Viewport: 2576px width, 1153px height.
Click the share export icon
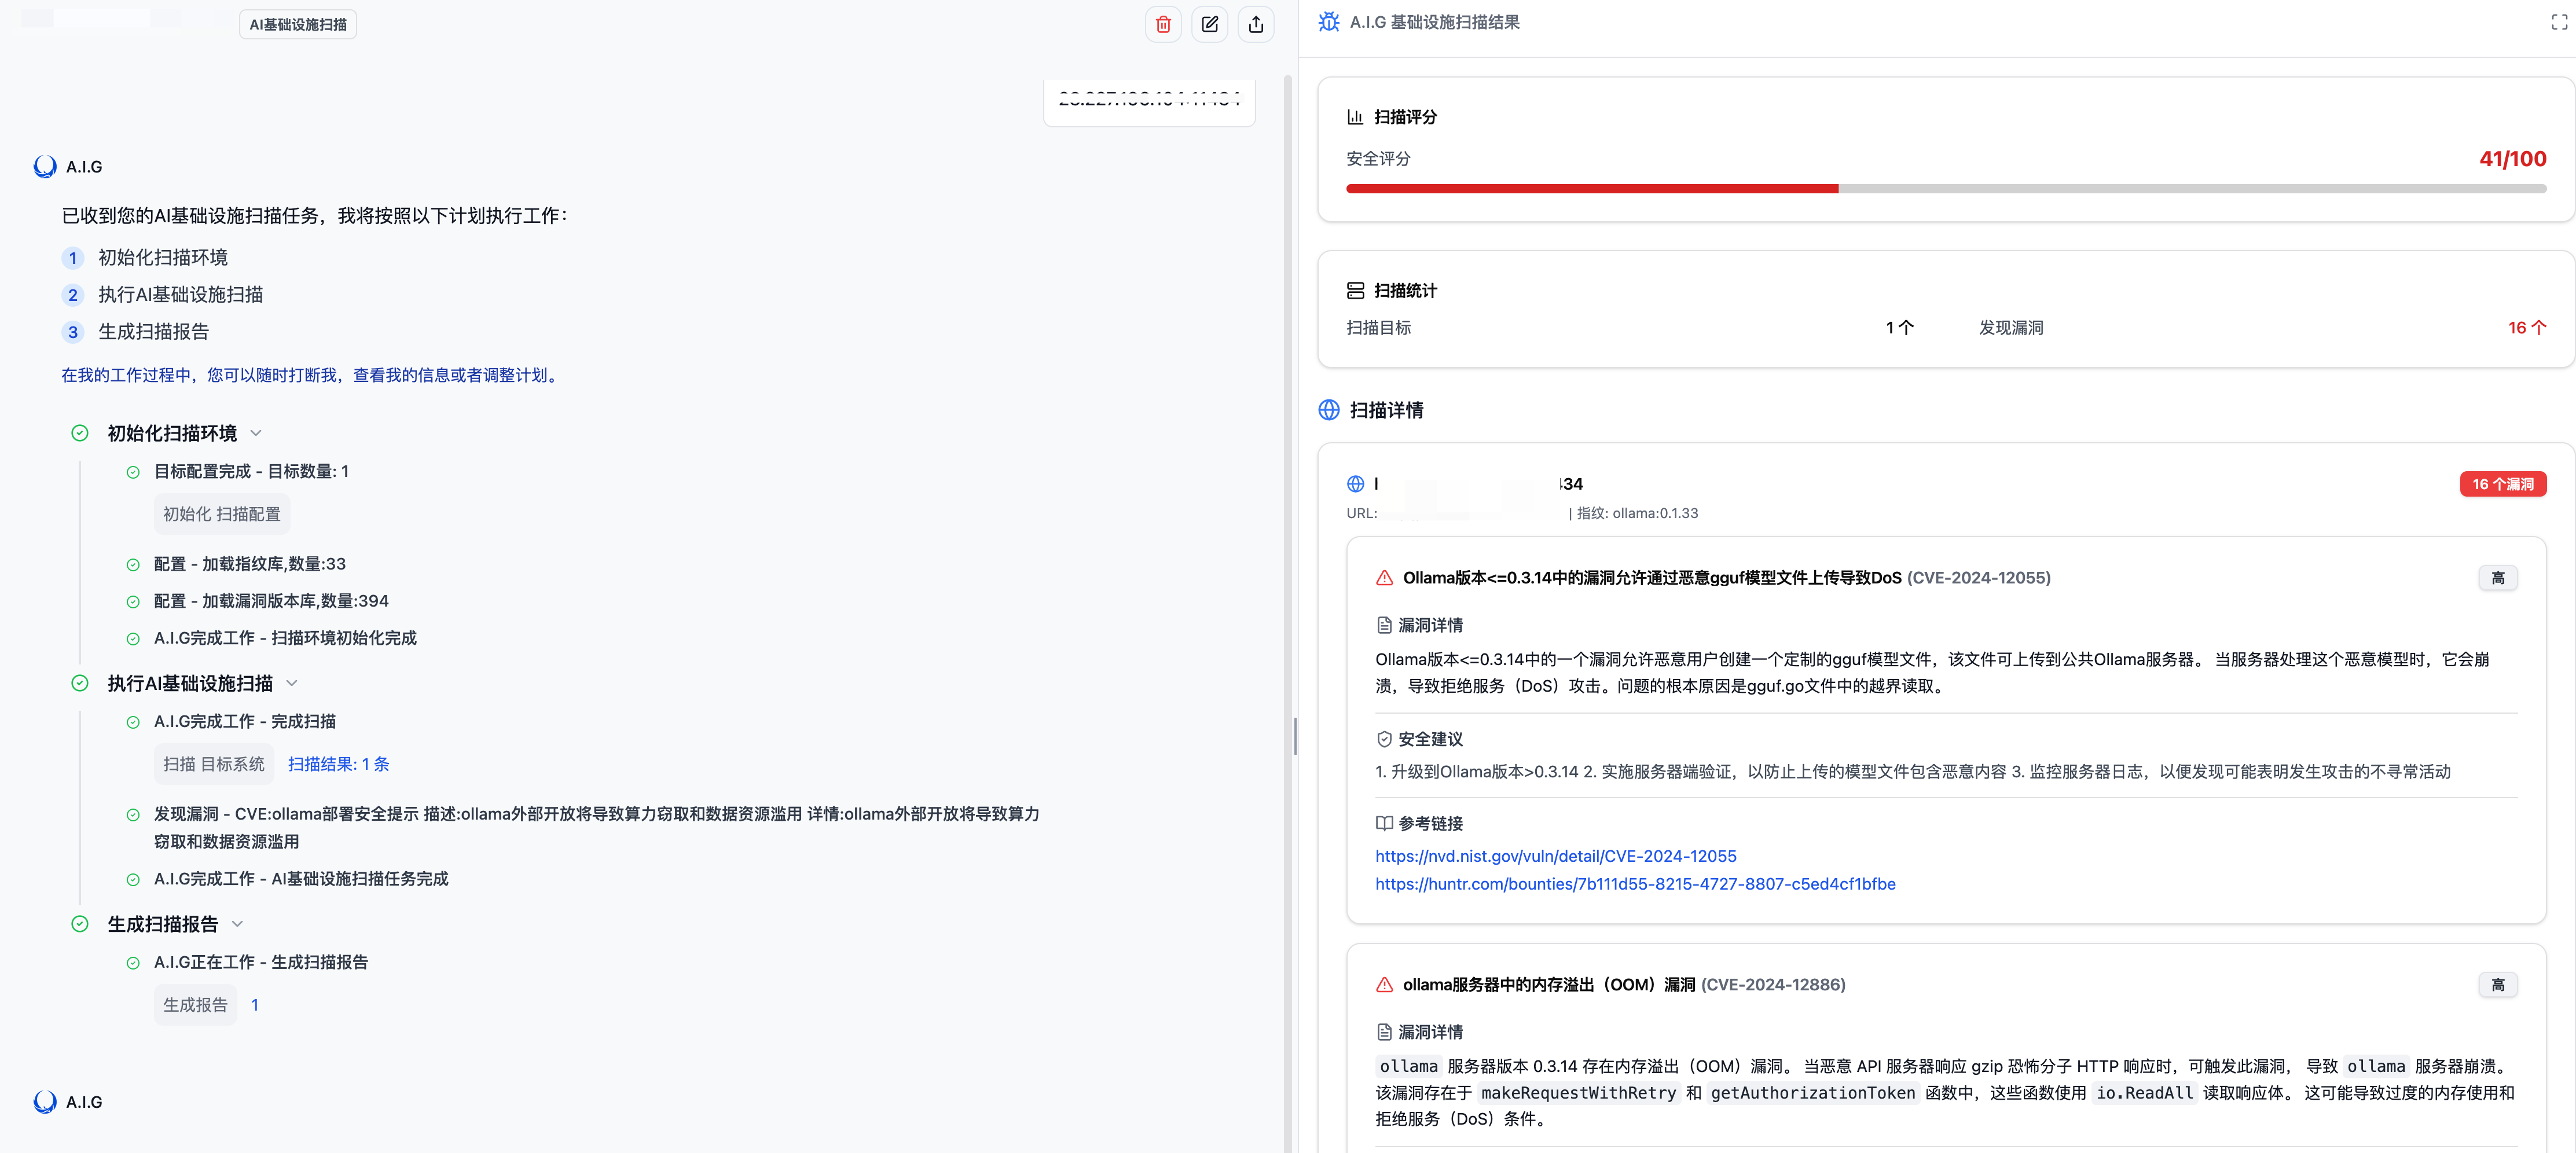coord(1256,25)
